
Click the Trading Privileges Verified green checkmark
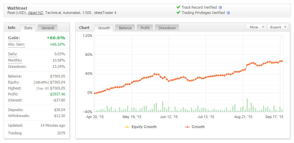(x=178, y=13)
